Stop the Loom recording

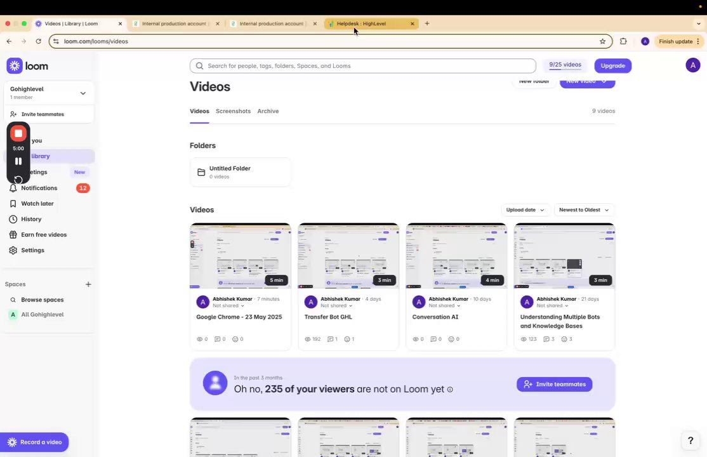18,133
